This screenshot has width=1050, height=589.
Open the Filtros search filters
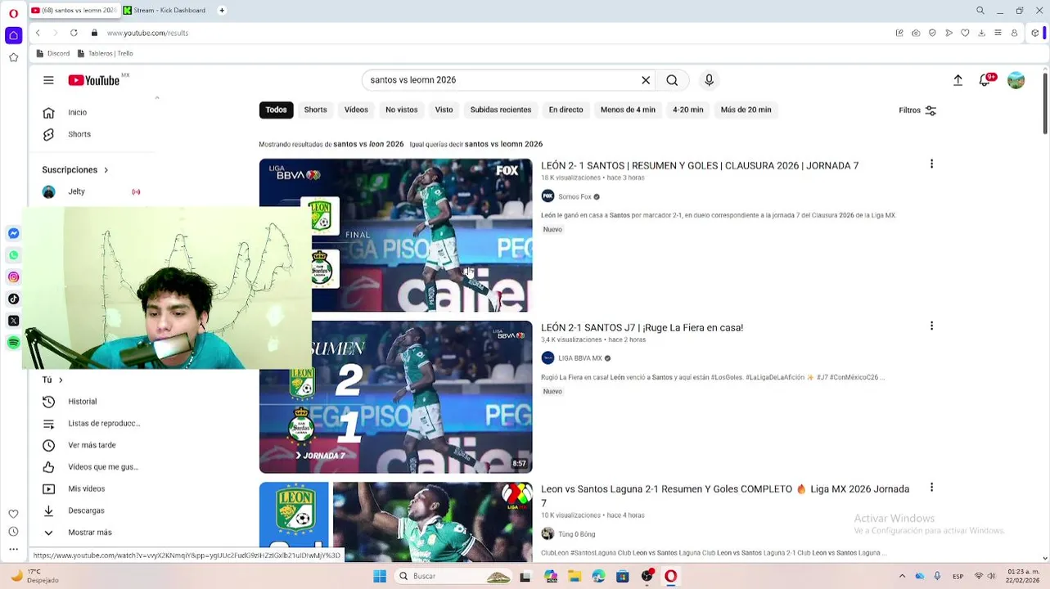pos(917,110)
